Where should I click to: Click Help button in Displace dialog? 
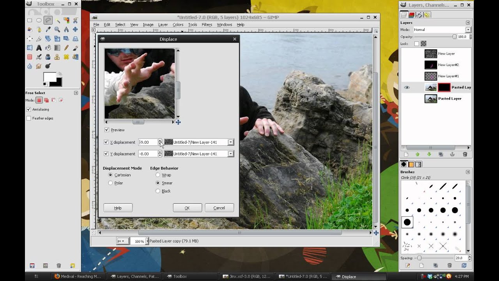[x=118, y=208]
